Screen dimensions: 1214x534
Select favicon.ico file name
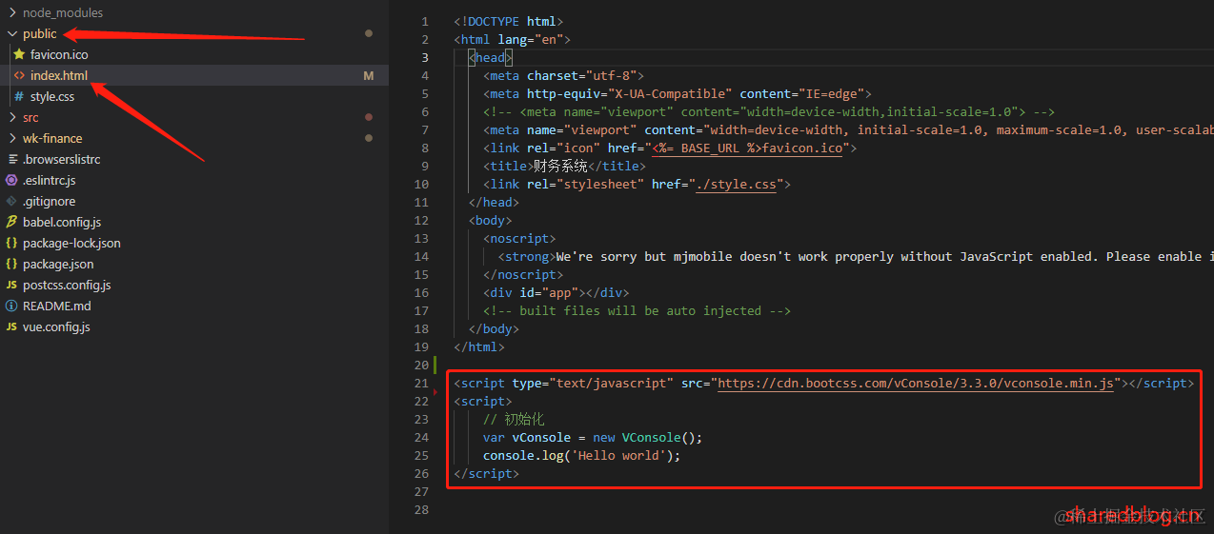click(59, 54)
